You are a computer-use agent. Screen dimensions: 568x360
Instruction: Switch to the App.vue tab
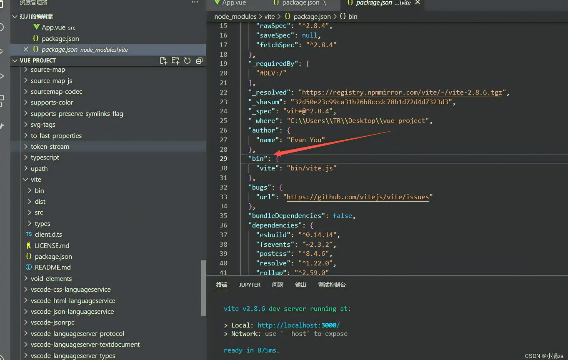pos(234,3)
